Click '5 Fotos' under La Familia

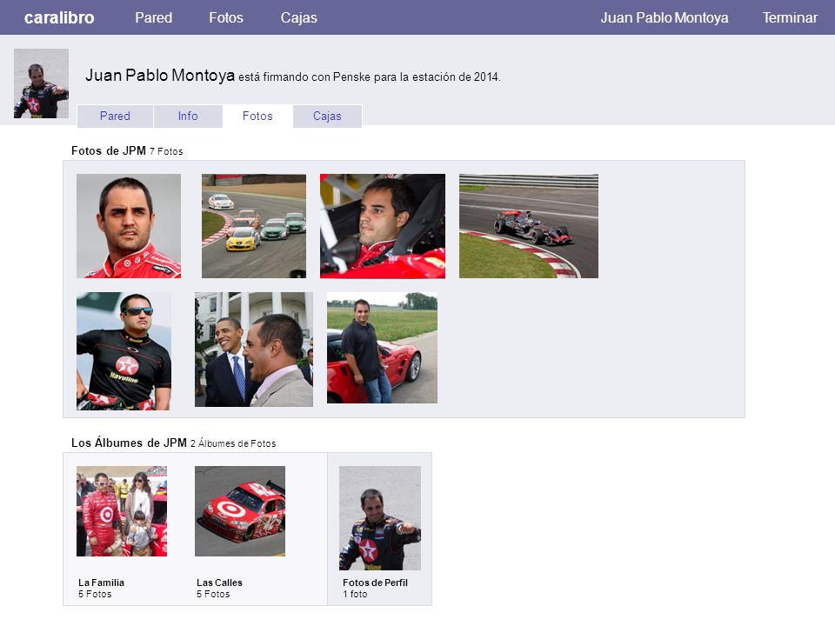pos(95,594)
